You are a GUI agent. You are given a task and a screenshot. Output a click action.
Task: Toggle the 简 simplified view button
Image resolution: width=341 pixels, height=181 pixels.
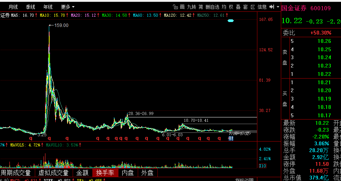pyautogui.click(x=201, y=7)
